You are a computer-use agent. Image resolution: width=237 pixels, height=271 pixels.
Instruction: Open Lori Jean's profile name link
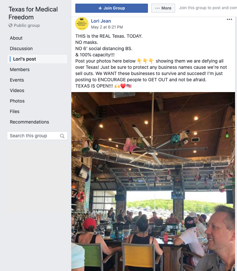click(101, 21)
